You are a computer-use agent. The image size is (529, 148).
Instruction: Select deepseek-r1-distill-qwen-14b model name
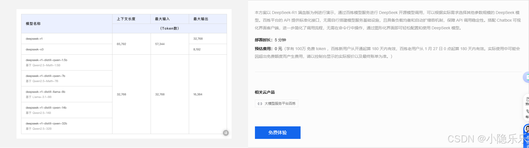pyautogui.click(x=46, y=108)
